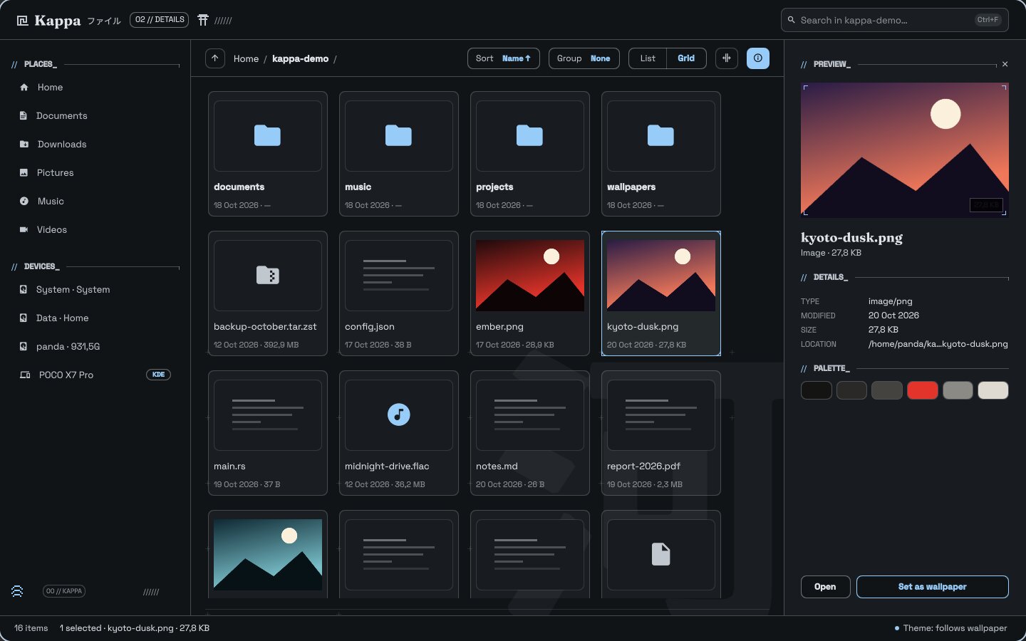Open the Sort by Name dropdown
The image size is (1026, 641).
tap(504, 58)
